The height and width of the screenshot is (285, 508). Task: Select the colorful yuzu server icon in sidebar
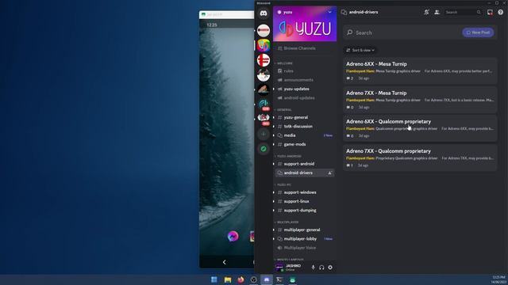pyautogui.click(x=264, y=45)
